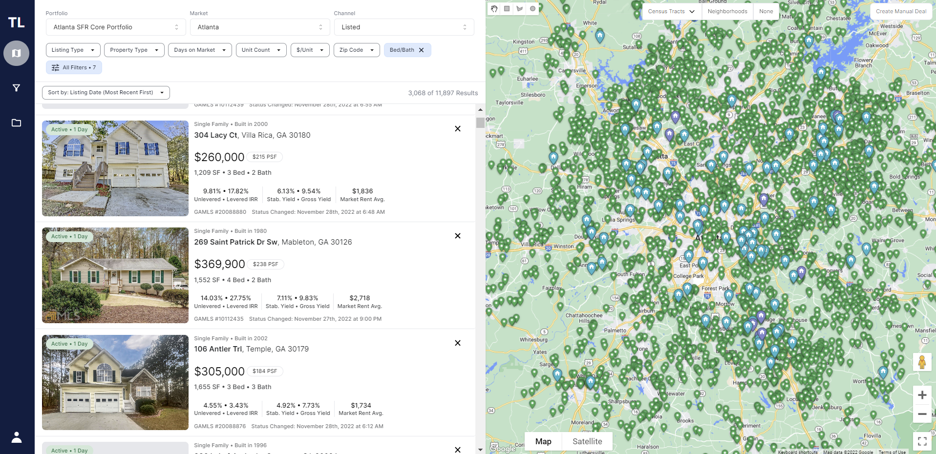Open the Sort by Listing Date dropdown
The image size is (936, 454).
106,93
